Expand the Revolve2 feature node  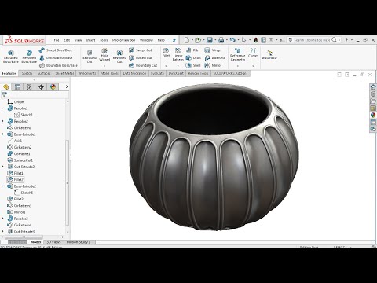[x=3, y=121]
